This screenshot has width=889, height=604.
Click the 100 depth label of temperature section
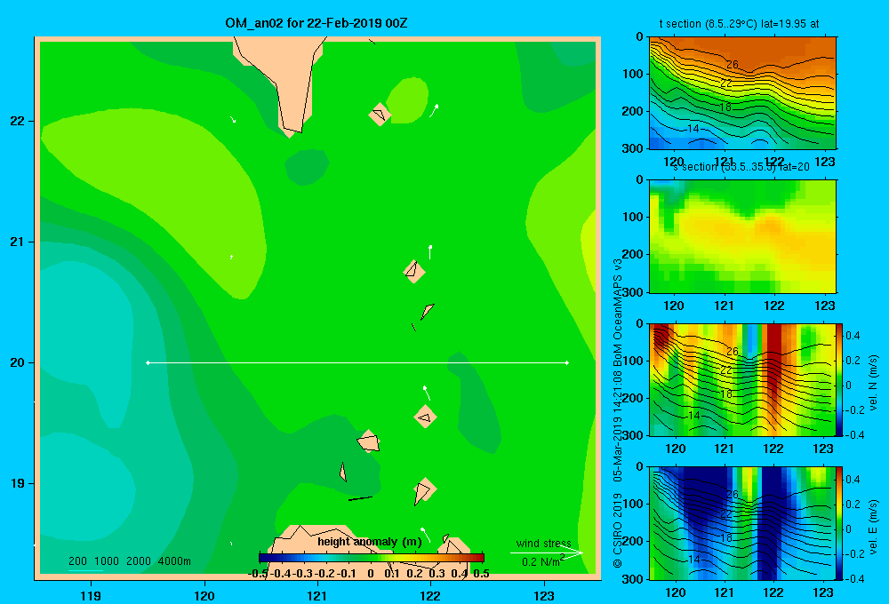point(633,74)
